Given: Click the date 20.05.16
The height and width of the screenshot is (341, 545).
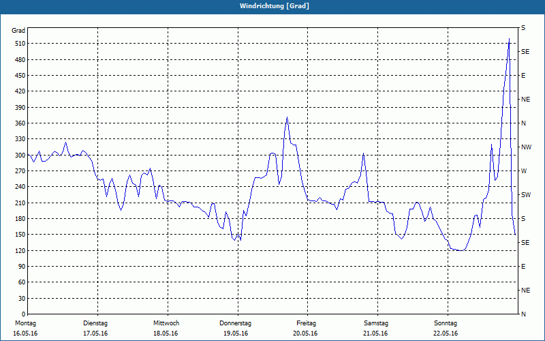Looking at the screenshot, I should click(x=305, y=333).
